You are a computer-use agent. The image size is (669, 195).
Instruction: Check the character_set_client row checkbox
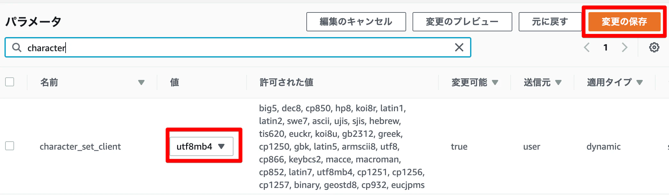coord(10,146)
